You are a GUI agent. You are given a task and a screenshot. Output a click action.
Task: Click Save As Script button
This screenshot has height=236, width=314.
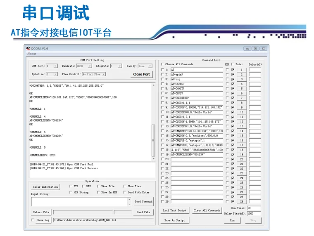click(175, 220)
